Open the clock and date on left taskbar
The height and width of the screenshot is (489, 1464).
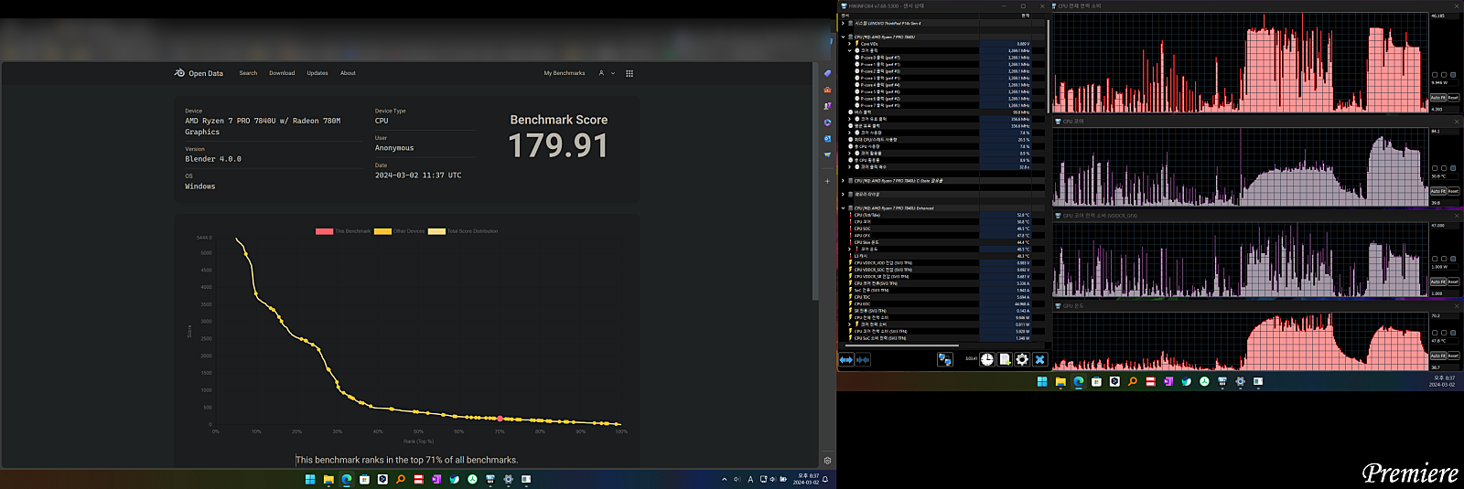808,479
